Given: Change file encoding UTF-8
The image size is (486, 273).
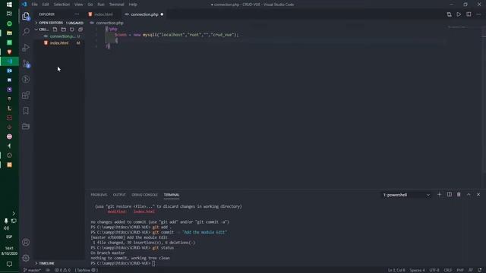Looking at the screenshot, I should coord(434,270).
